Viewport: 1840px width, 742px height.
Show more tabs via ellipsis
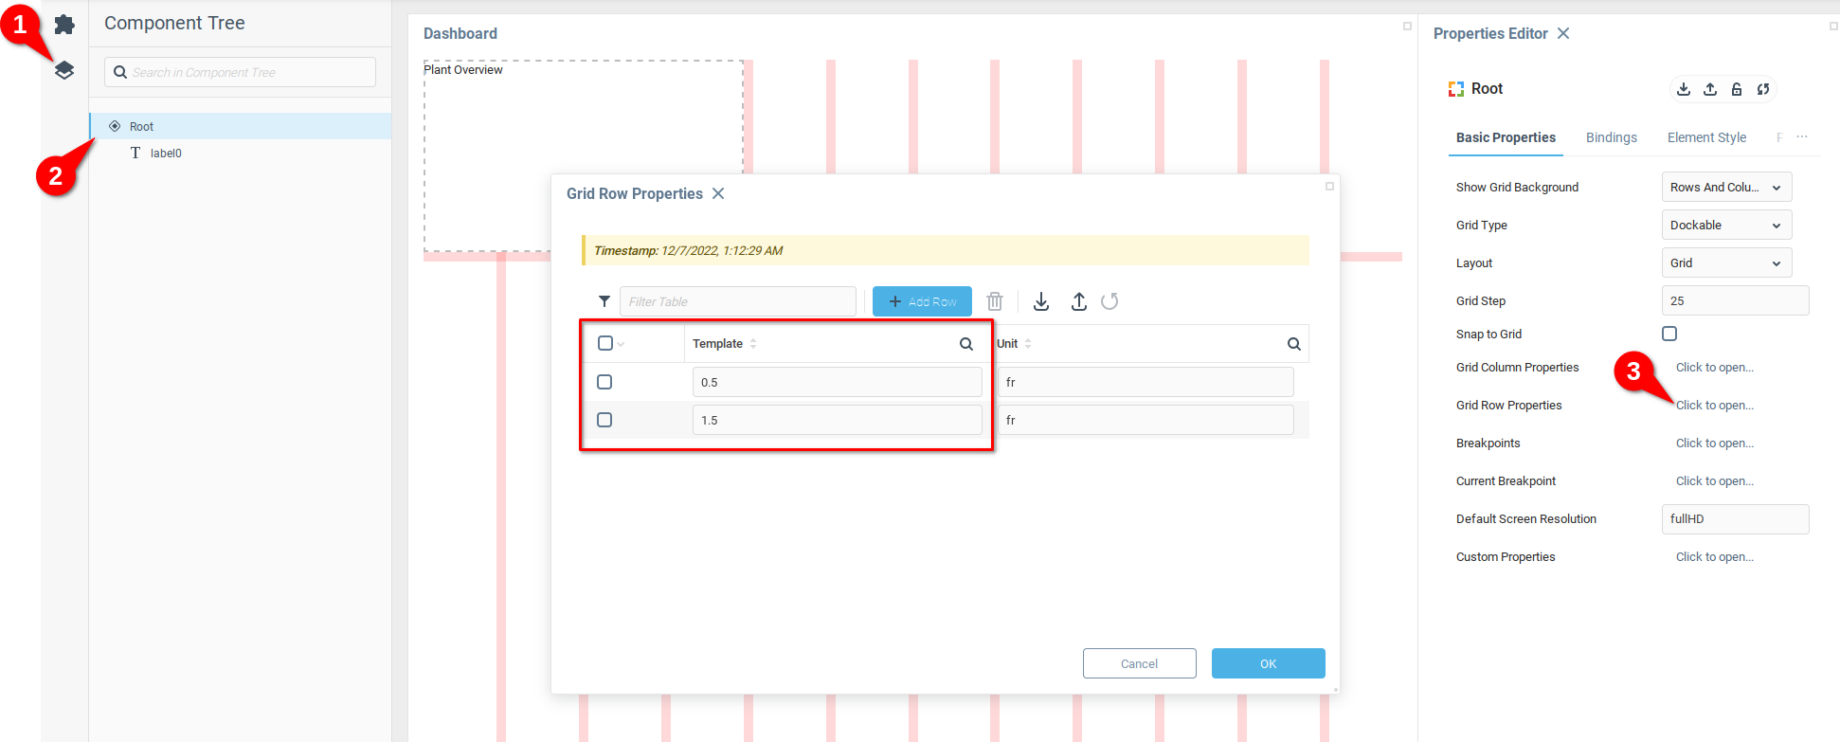[x=1802, y=137]
